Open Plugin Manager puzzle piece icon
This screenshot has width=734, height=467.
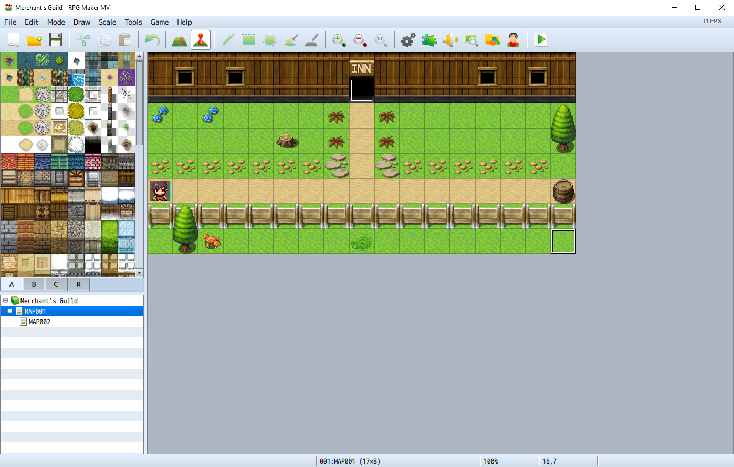coord(429,40)
